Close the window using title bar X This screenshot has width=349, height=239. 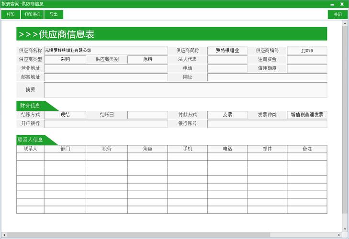[x=342, y=4]
